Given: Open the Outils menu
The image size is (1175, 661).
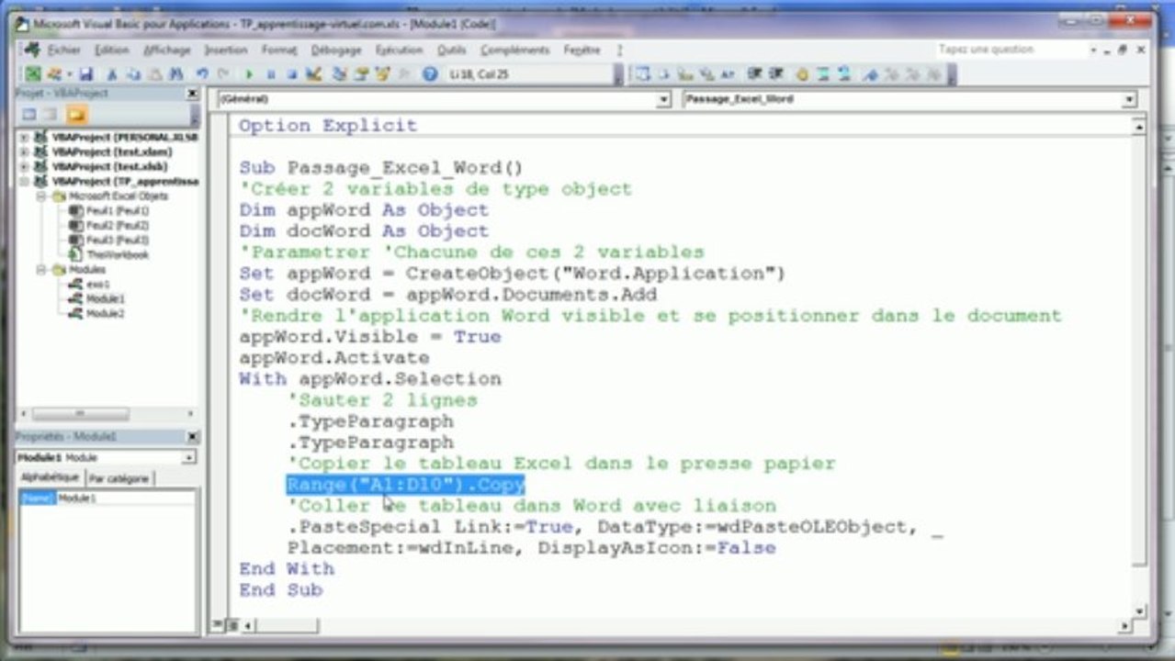Looking at the screenshot, I should coord(451,50).
